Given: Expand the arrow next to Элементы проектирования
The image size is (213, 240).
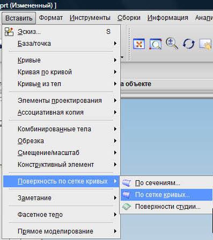Looking at the screenshot, I should point(115,101).
